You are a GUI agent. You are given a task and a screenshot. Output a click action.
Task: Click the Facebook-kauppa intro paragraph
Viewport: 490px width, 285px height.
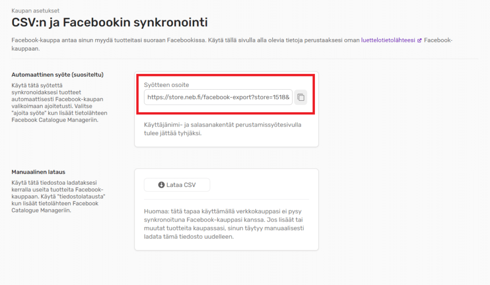191,41
